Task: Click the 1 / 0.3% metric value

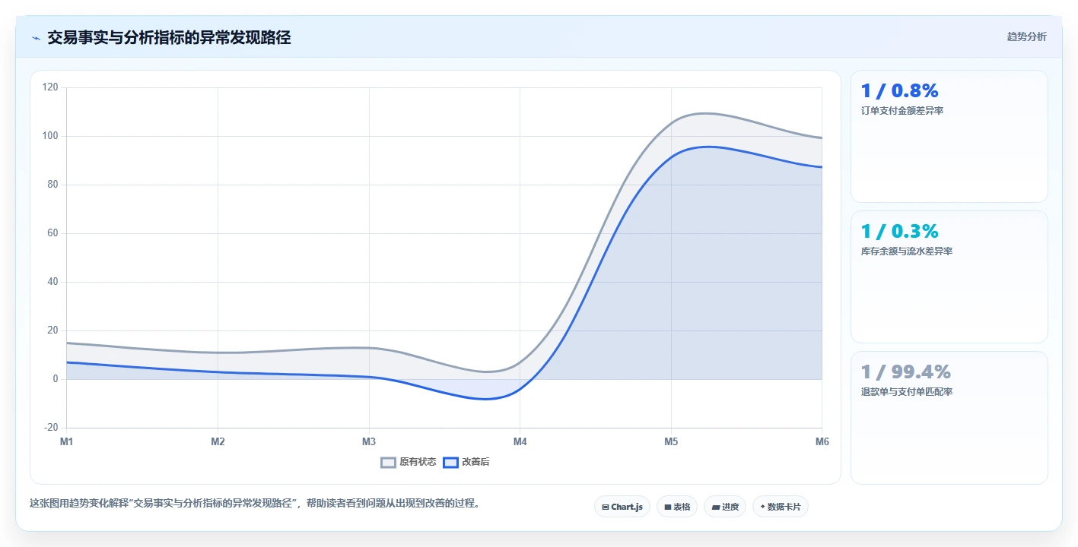Action: (899, 232)
